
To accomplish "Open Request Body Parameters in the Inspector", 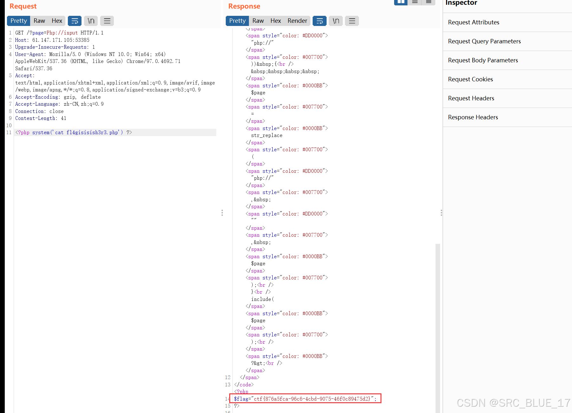I will coord(483,60).
